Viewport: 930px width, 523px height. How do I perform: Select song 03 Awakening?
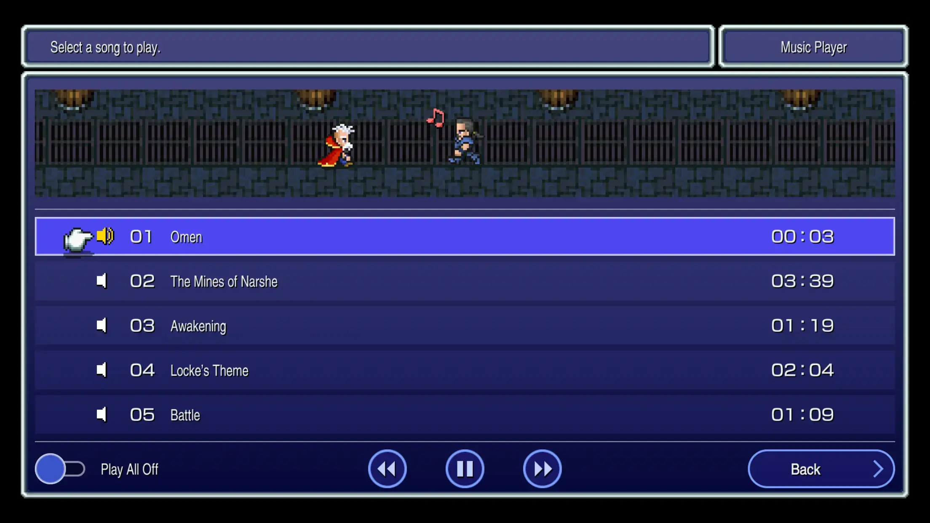point(465,326)
